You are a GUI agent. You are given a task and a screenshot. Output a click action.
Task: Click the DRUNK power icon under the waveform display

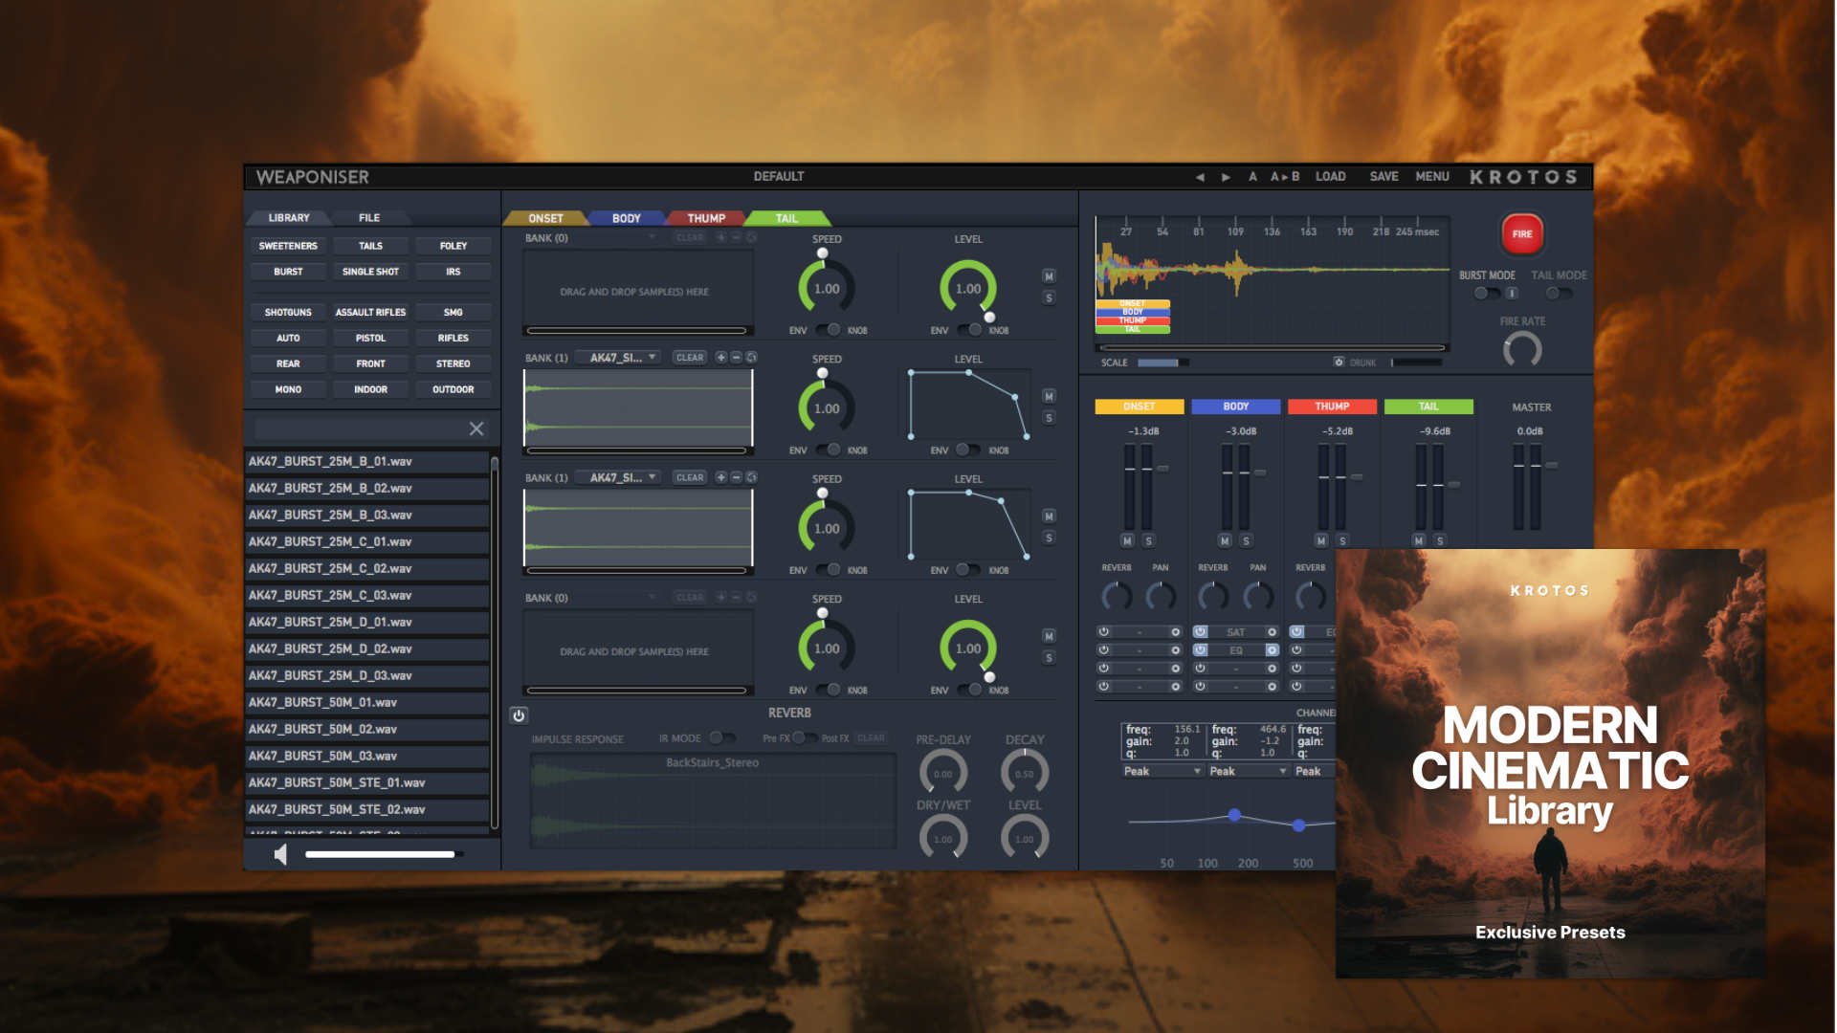tap(1339, 363)
